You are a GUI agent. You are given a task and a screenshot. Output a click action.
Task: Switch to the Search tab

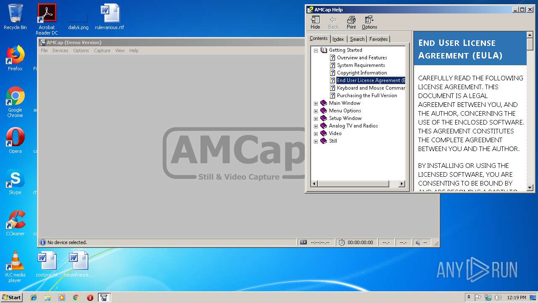click(357, 39)
